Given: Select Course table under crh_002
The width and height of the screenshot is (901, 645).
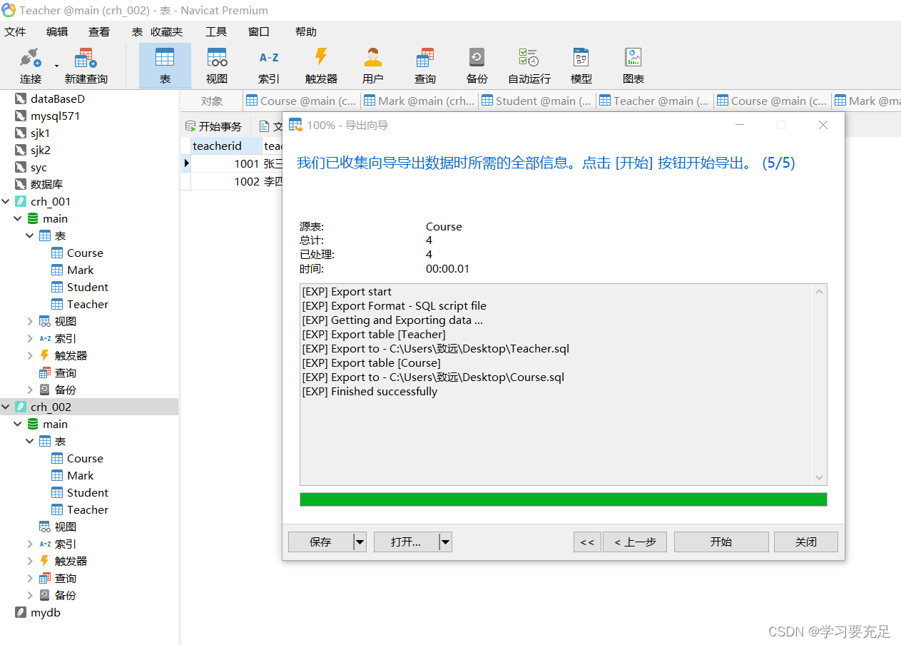Looking at the screenshot, I should click(x=85, y=458).
